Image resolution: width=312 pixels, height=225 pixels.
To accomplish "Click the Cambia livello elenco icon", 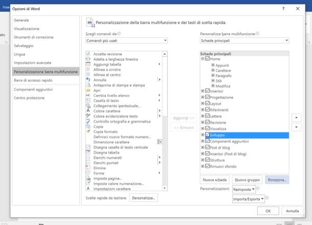I will click(88, 95).
